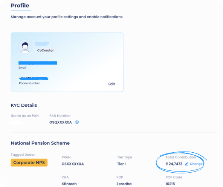Click Change link for Total Contribution
This screenshot has height=187, width=223.
tap(196, 164)
